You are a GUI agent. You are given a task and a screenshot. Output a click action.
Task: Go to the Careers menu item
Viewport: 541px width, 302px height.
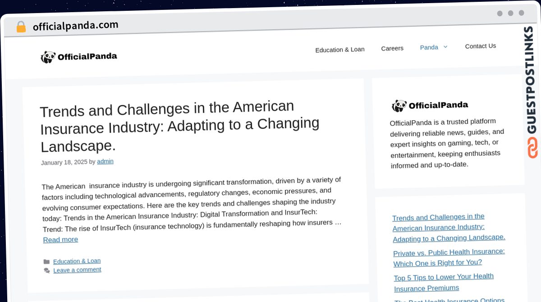392,48
